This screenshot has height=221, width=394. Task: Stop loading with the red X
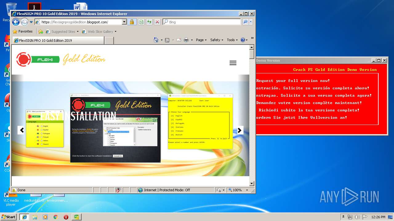157,22
